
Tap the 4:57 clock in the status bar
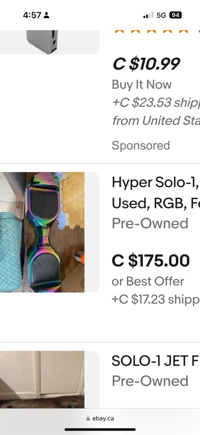(32, 15)
